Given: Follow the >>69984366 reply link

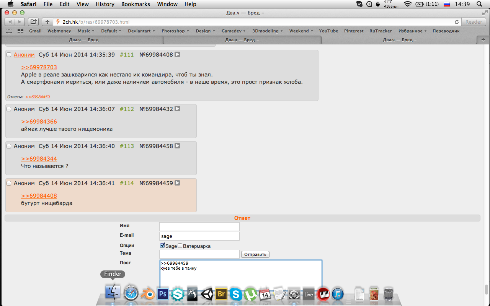Looking at the screenshot, I should [x=39, y=122].
